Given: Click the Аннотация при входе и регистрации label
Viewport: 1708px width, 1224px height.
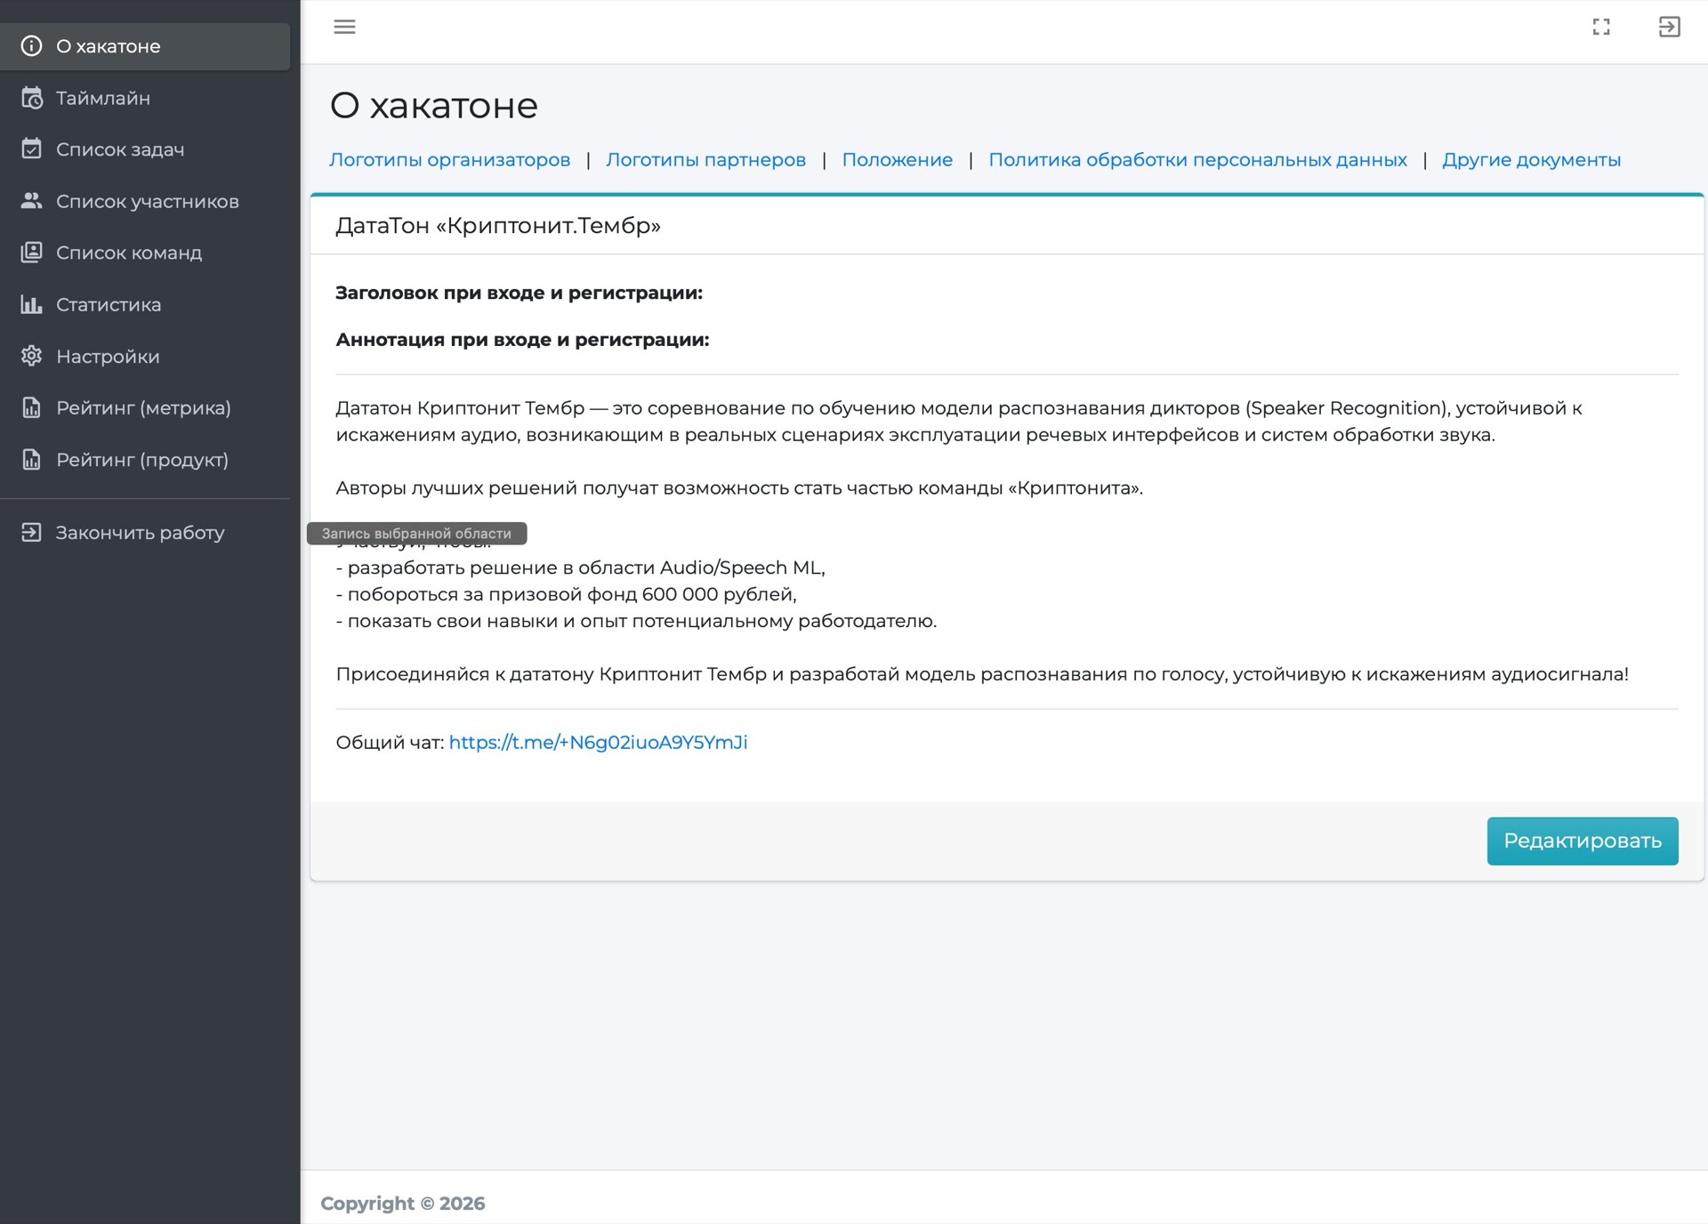Looking at the screenshot, I should pyautogui.click(x=522, y=340).
